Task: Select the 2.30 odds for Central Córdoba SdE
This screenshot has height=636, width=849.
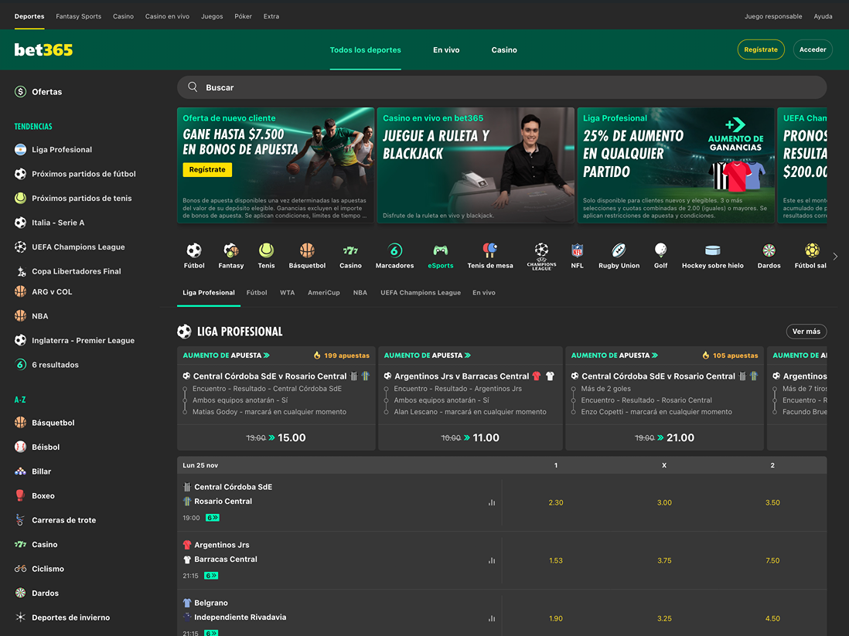Action: [555, 502]
